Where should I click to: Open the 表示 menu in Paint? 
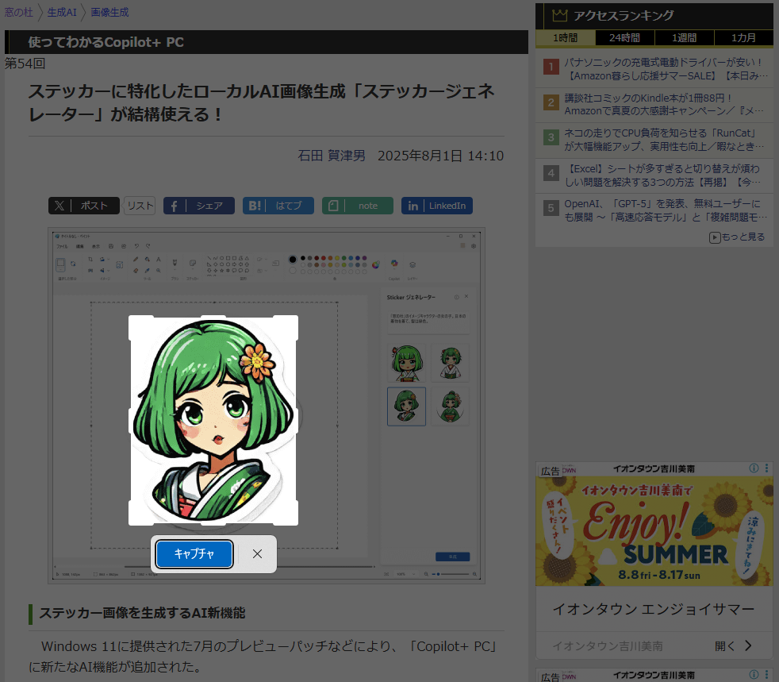(97, 246)
